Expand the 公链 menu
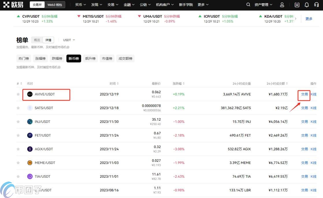The height and width of the screenshot is (198, 323). (145, 5)
